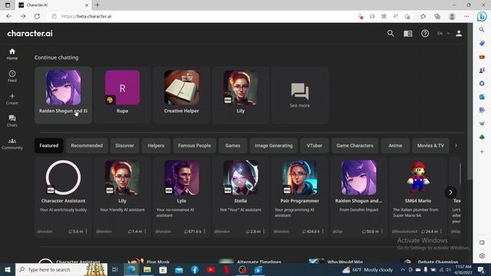The width and height of the screenshot is (491, 276).
Task: Open the Stella featured card
Action: point(240,197)
